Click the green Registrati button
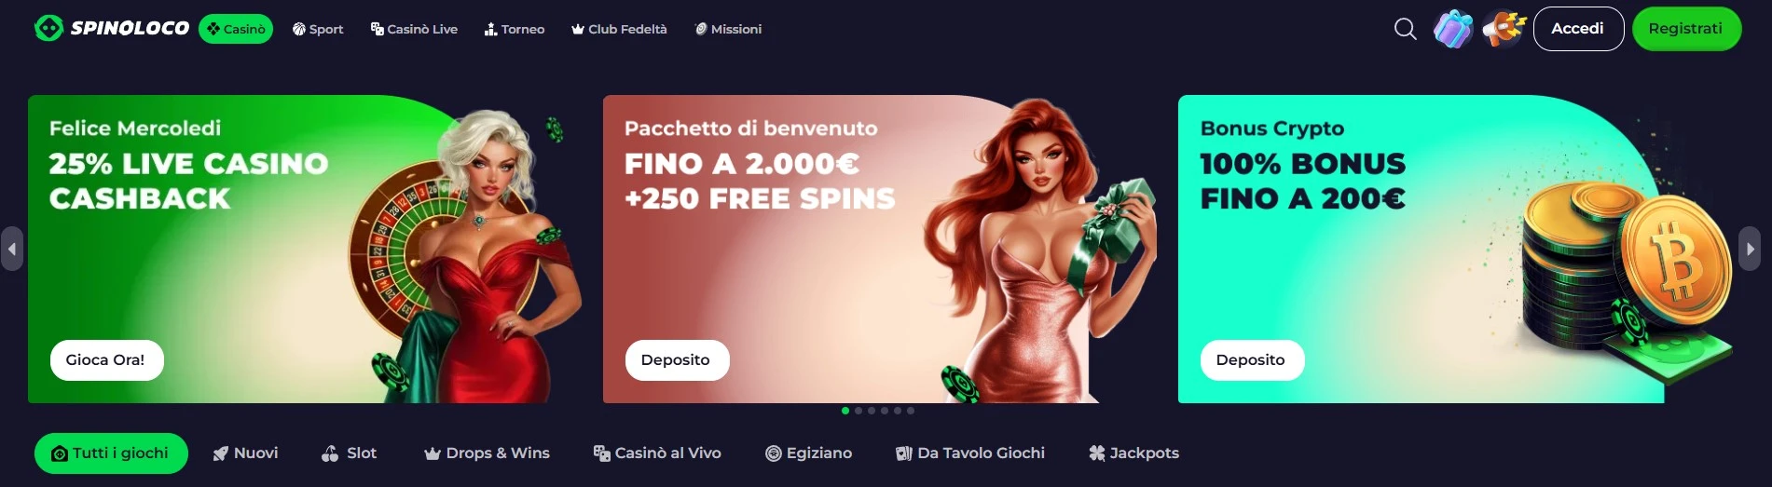The height and width of the screenshot is (487, 1772). [1686, 29]
